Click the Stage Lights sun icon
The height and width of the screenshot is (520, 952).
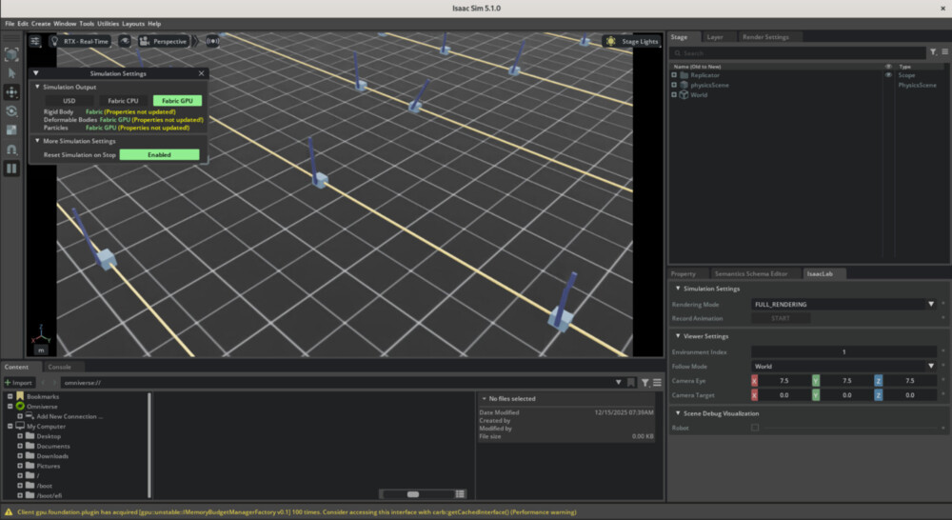click(x=610, y=41)
